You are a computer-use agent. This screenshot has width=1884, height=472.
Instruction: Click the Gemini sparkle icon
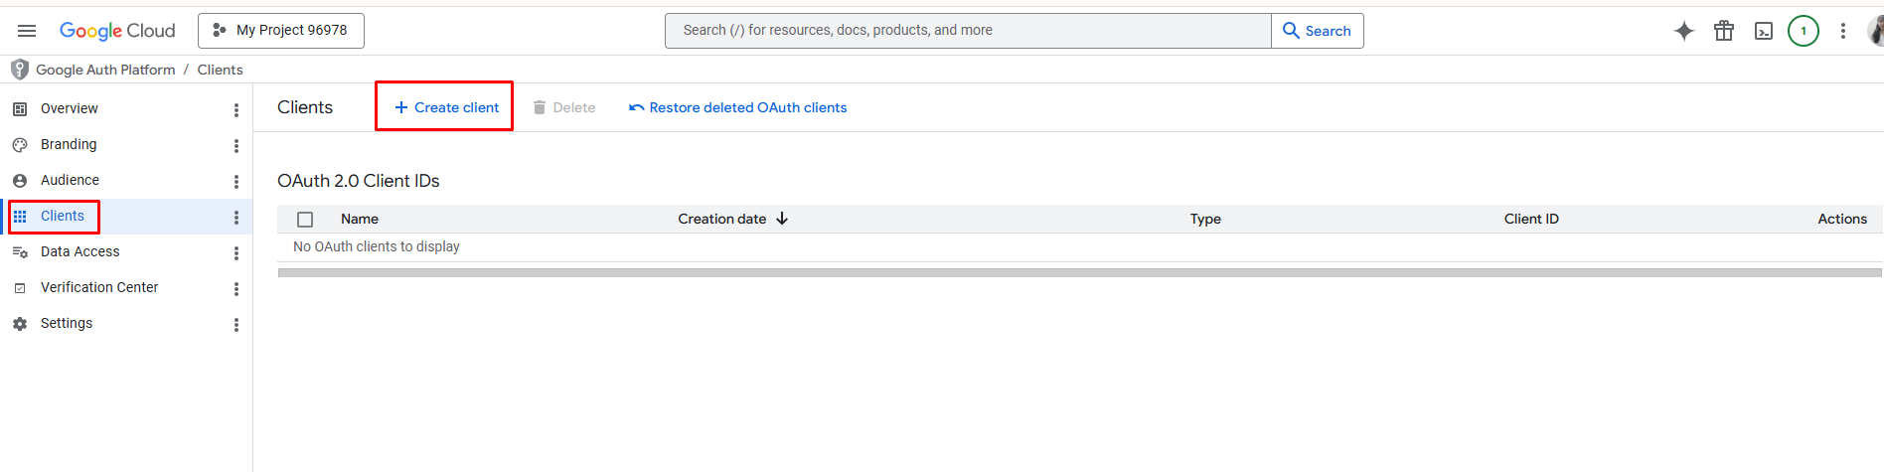[x=1683, y=31]
